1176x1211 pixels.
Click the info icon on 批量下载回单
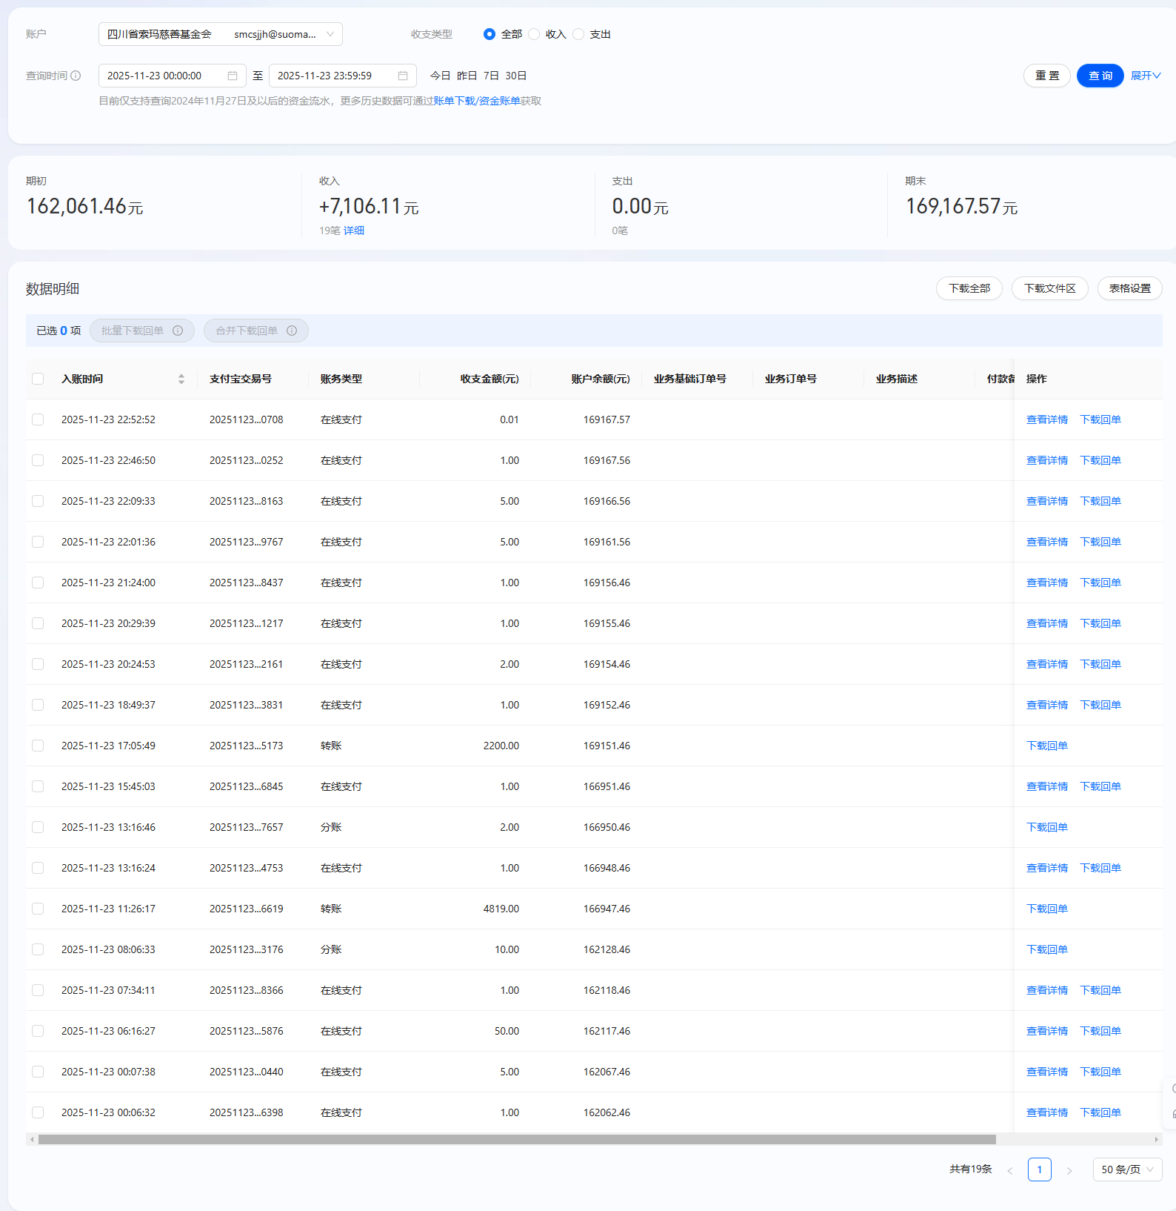178,331
